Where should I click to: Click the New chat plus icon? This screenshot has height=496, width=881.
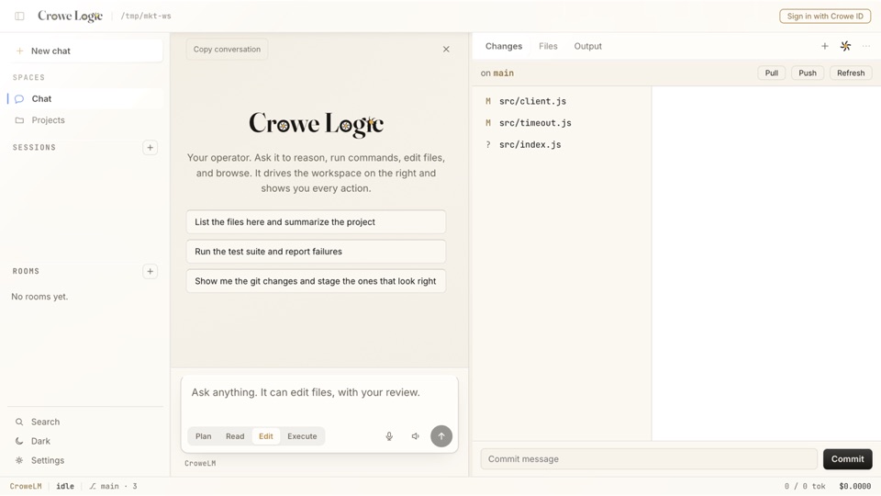pyautogui.click(x=19, y=51)
